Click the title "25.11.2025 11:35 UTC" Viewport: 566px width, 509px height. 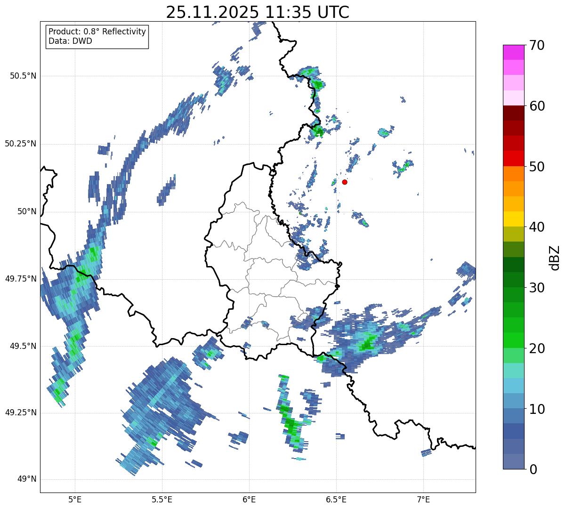coord(258,12)
